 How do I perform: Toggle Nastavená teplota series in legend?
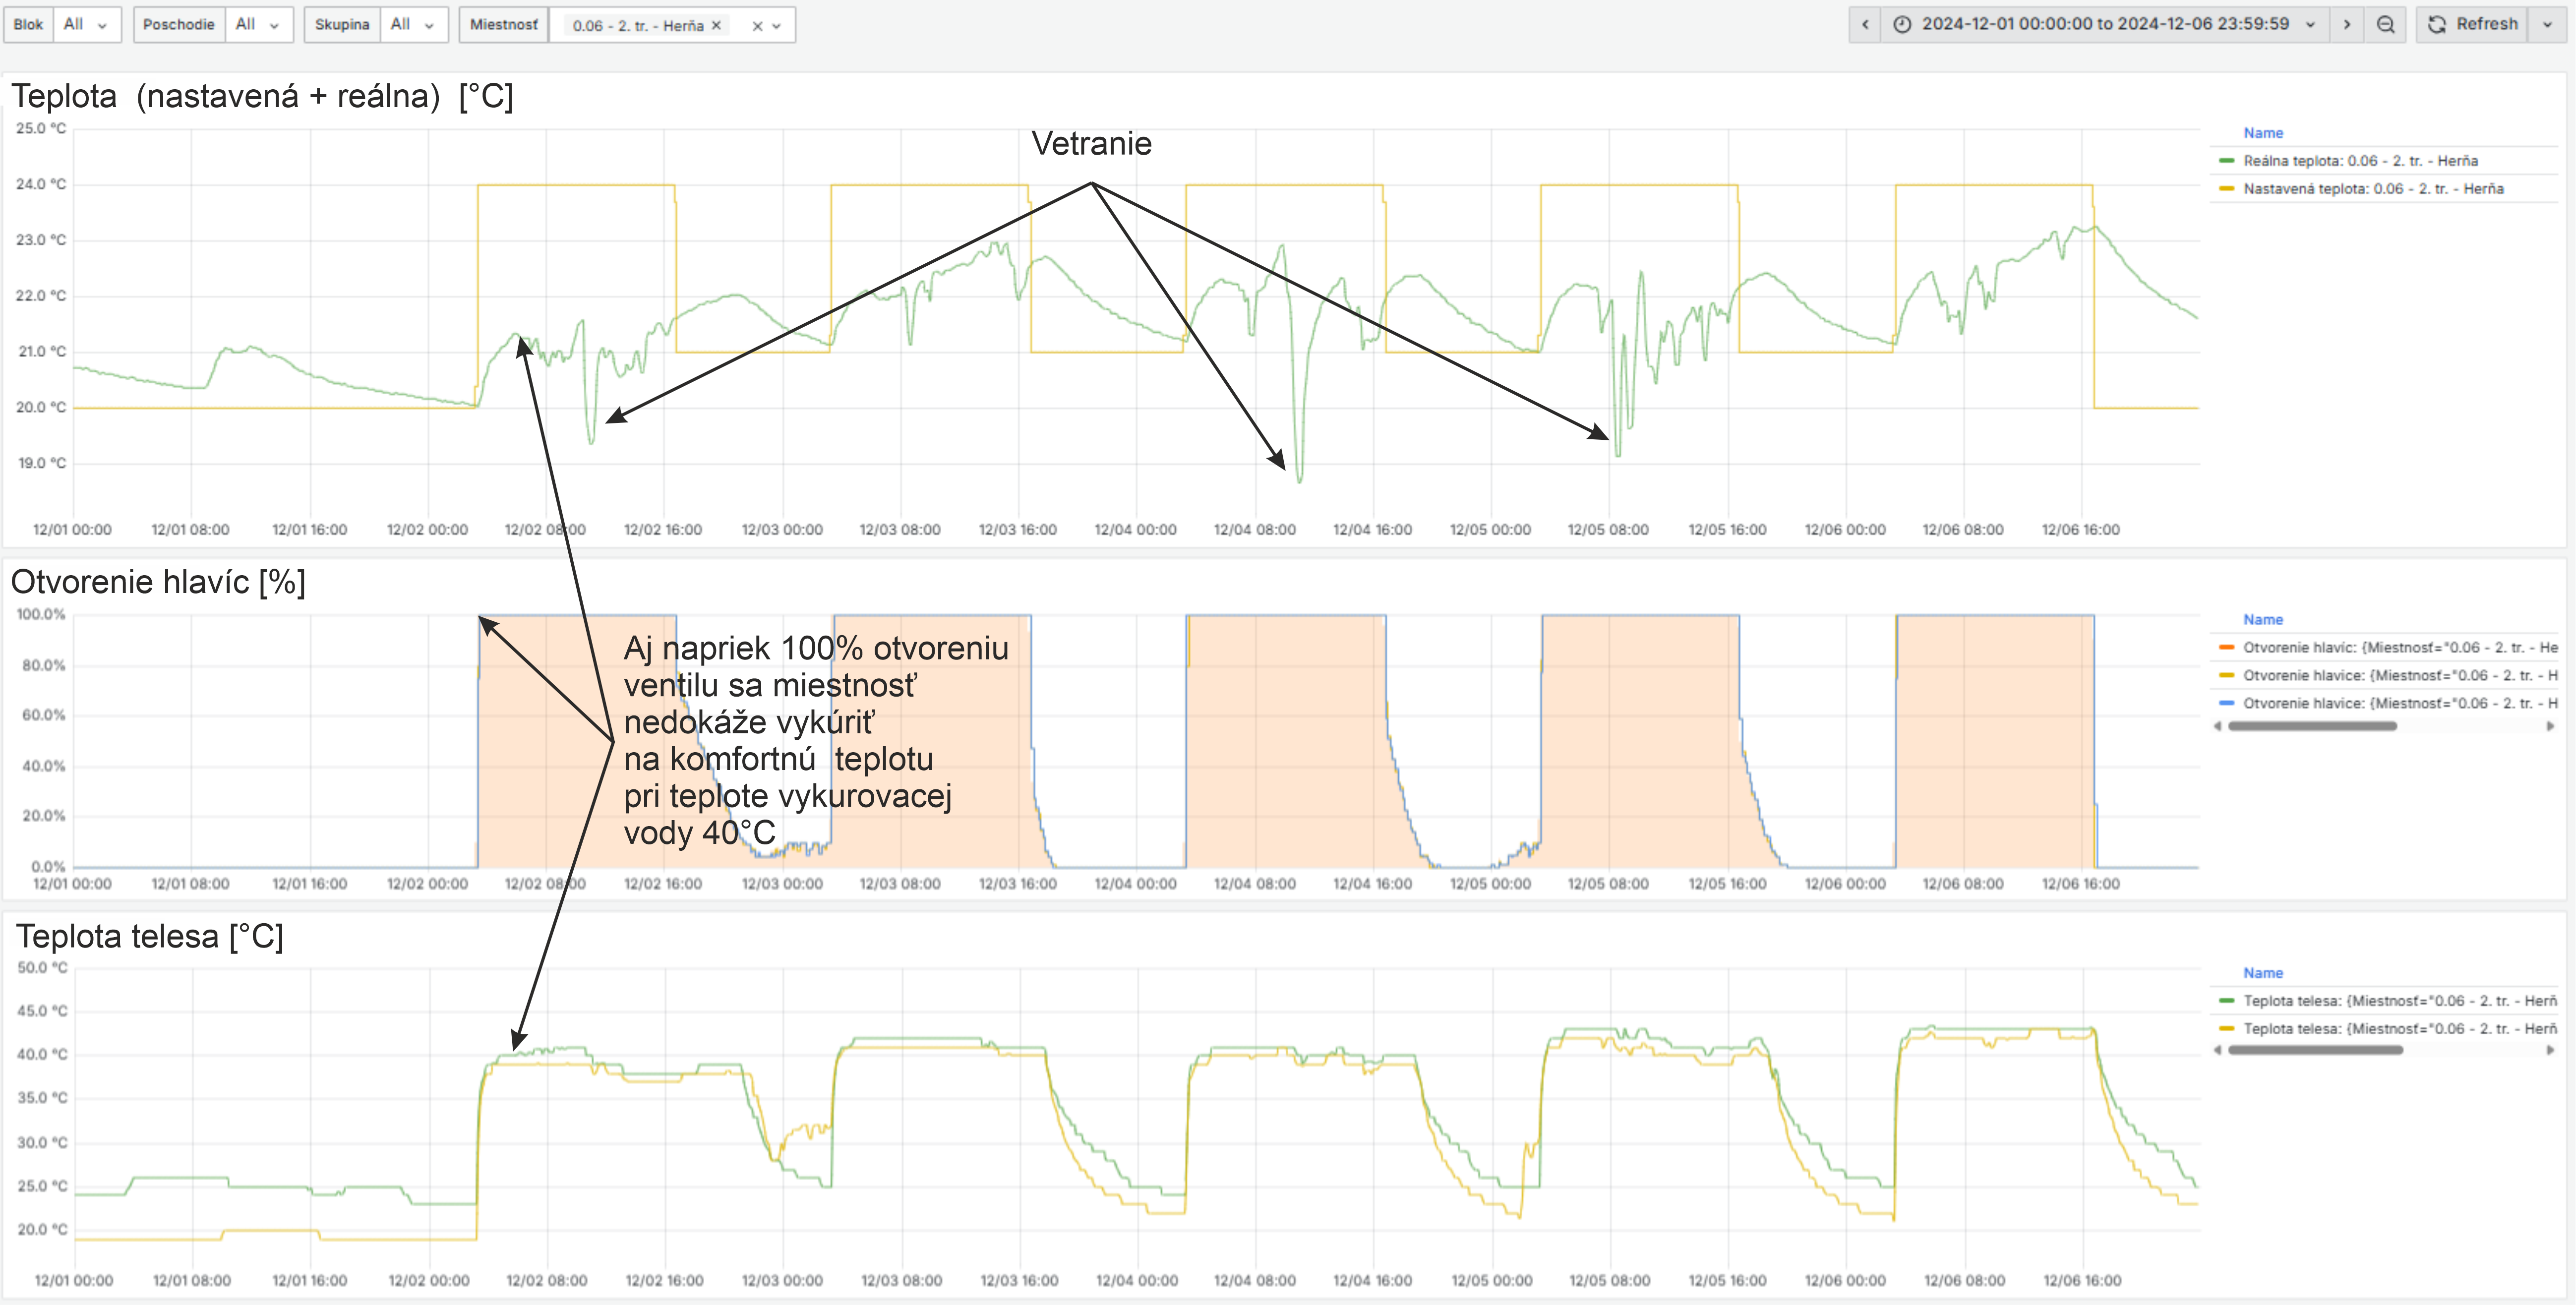point(2372,189)
